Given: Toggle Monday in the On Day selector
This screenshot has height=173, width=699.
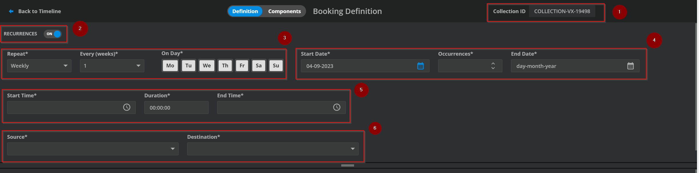Looking at the screenshot, I should pos(170,66).
